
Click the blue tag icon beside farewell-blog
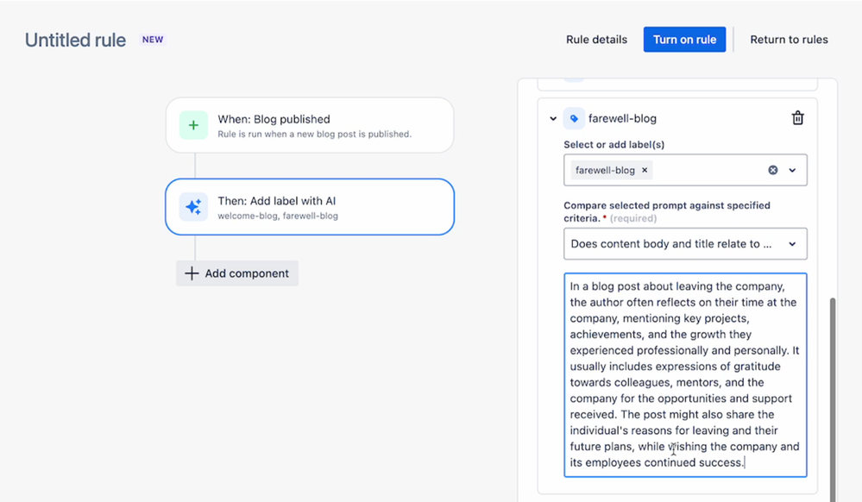574,118
